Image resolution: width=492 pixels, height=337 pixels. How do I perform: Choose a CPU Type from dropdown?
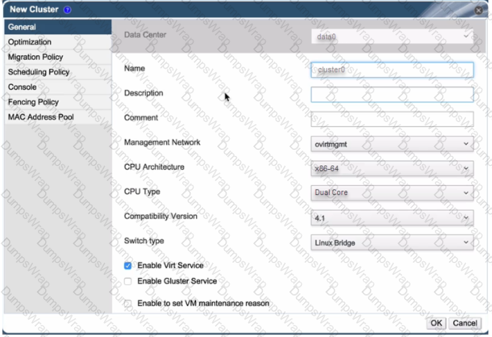pyautogui.click(x=392, y=193)
